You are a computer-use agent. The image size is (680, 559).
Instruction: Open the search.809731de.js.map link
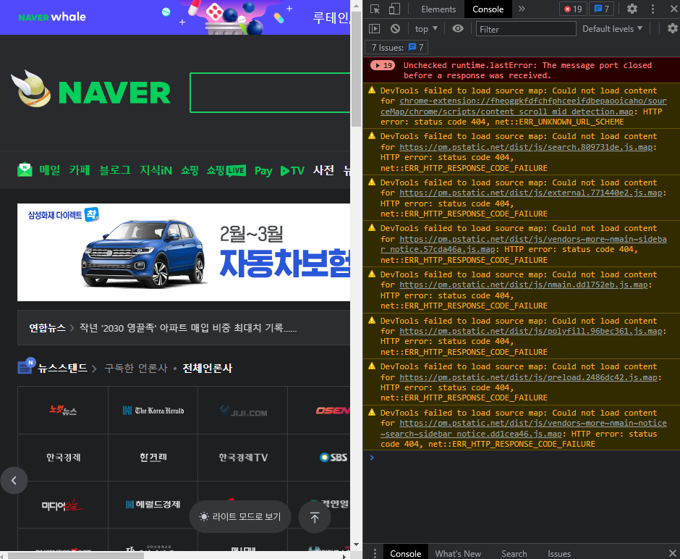point(527,147)
